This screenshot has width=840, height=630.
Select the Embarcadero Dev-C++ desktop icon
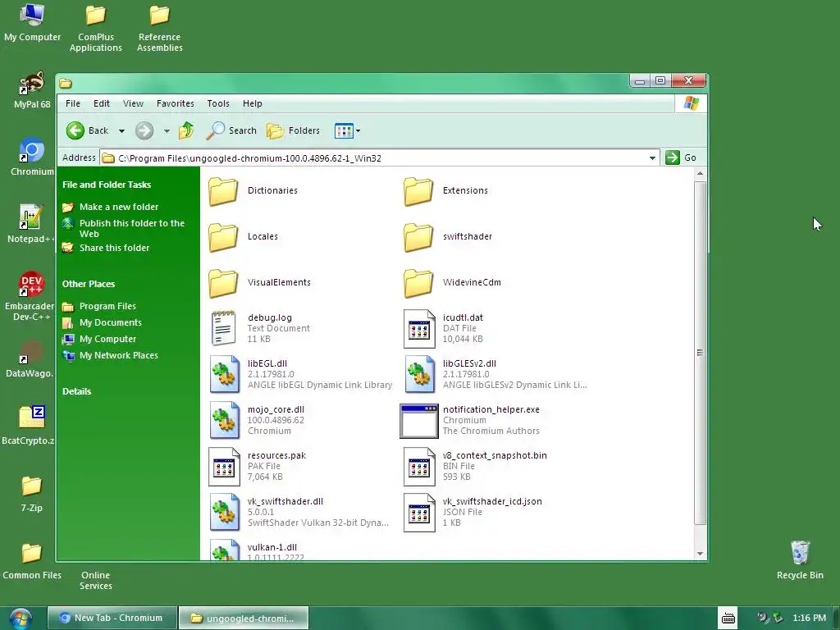point(30,295)
